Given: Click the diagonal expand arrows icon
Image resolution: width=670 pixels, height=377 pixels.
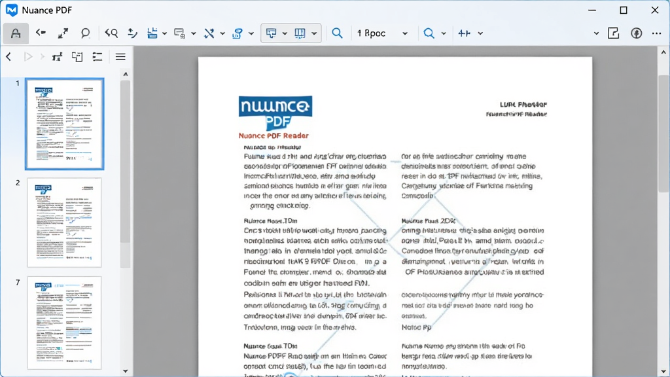Looking at the screenshot, I should pos(63,33).
